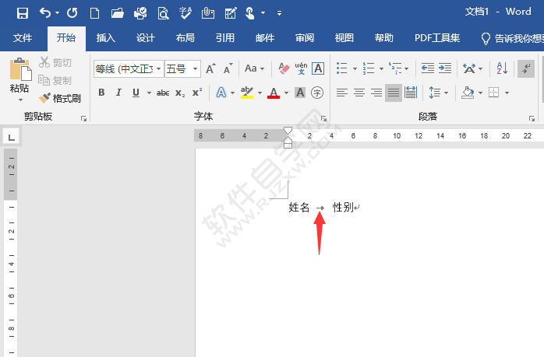This screenshot has height=357, width=544.
Task: Click the tab selector L box
Action: tap(12, 137)
